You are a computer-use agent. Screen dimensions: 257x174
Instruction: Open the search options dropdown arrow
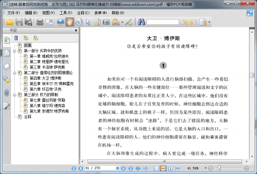tap(209, 22)
